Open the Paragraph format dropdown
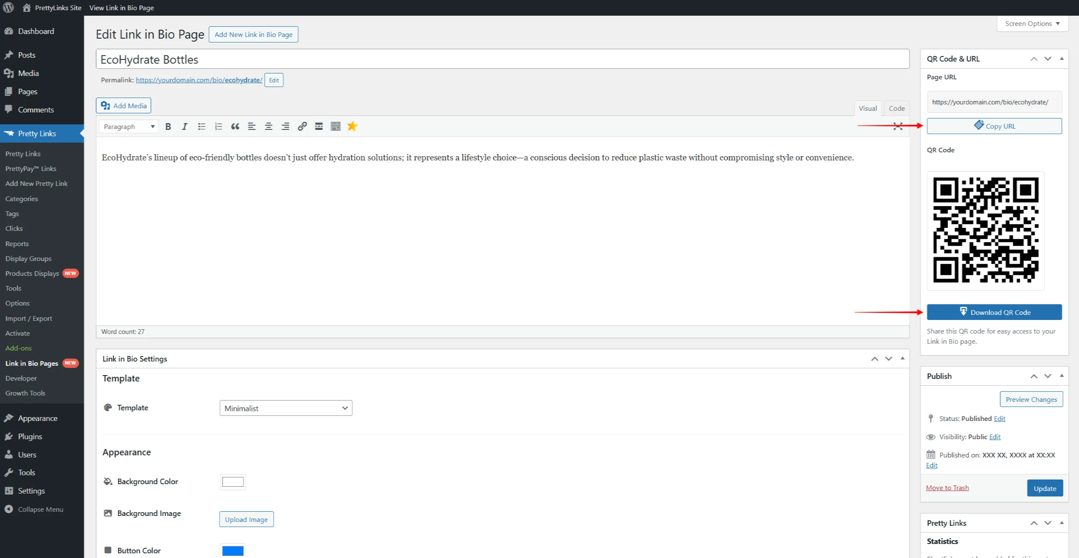This screenshot has height=558, width=1079. pyautogui.click(x=129, y=126)
